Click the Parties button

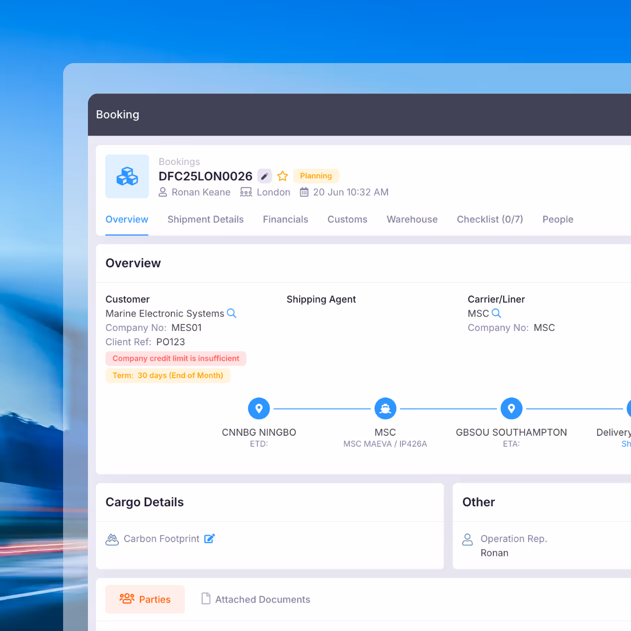(145, 599)
